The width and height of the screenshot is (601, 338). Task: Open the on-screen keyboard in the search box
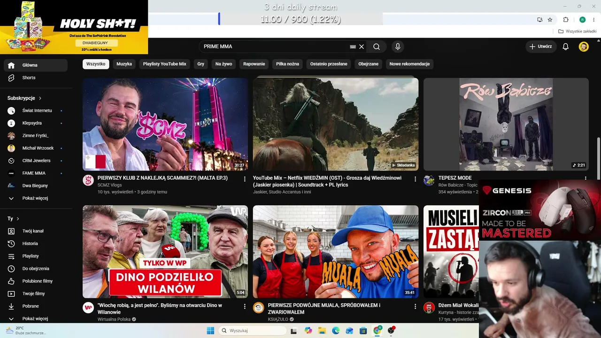[x=353, y=46]
